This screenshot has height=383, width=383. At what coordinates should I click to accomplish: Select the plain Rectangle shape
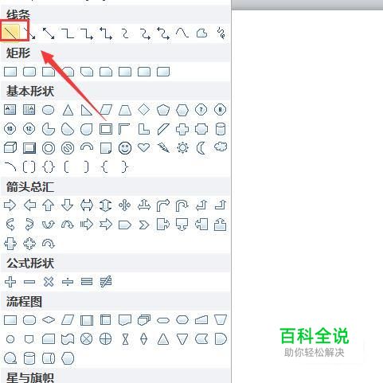(x=10, y=72)
